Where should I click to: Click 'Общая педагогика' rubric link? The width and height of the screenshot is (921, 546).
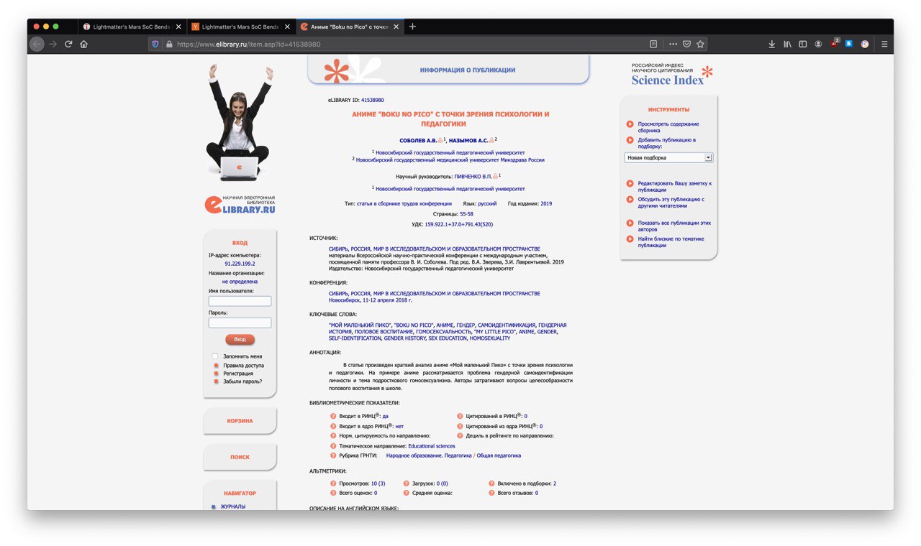point(499,455)
